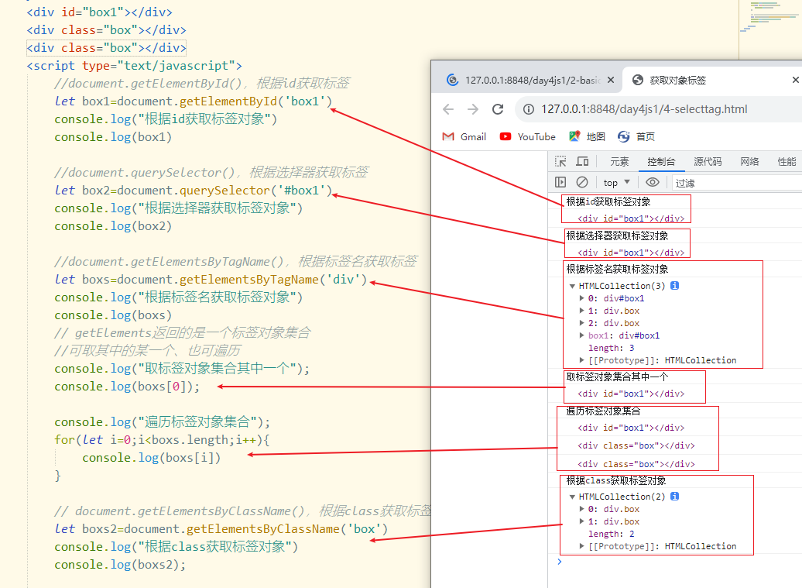Expand the box1: div#box1 property entry
Viewport: 802px width, 588px height.
[581, 335]
